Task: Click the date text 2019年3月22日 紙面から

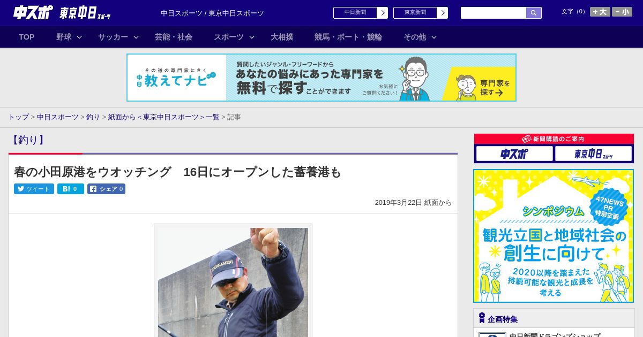Action: pos(413,203)
